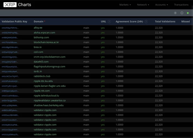Open validator key nHB8QMKGt9VB...

point(10,38)
